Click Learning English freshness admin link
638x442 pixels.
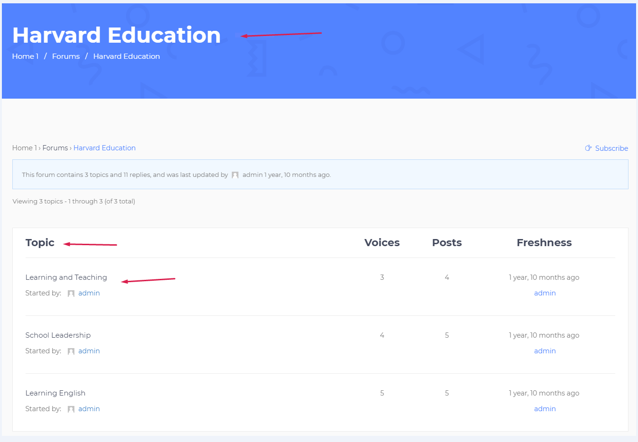click(545, 409)
